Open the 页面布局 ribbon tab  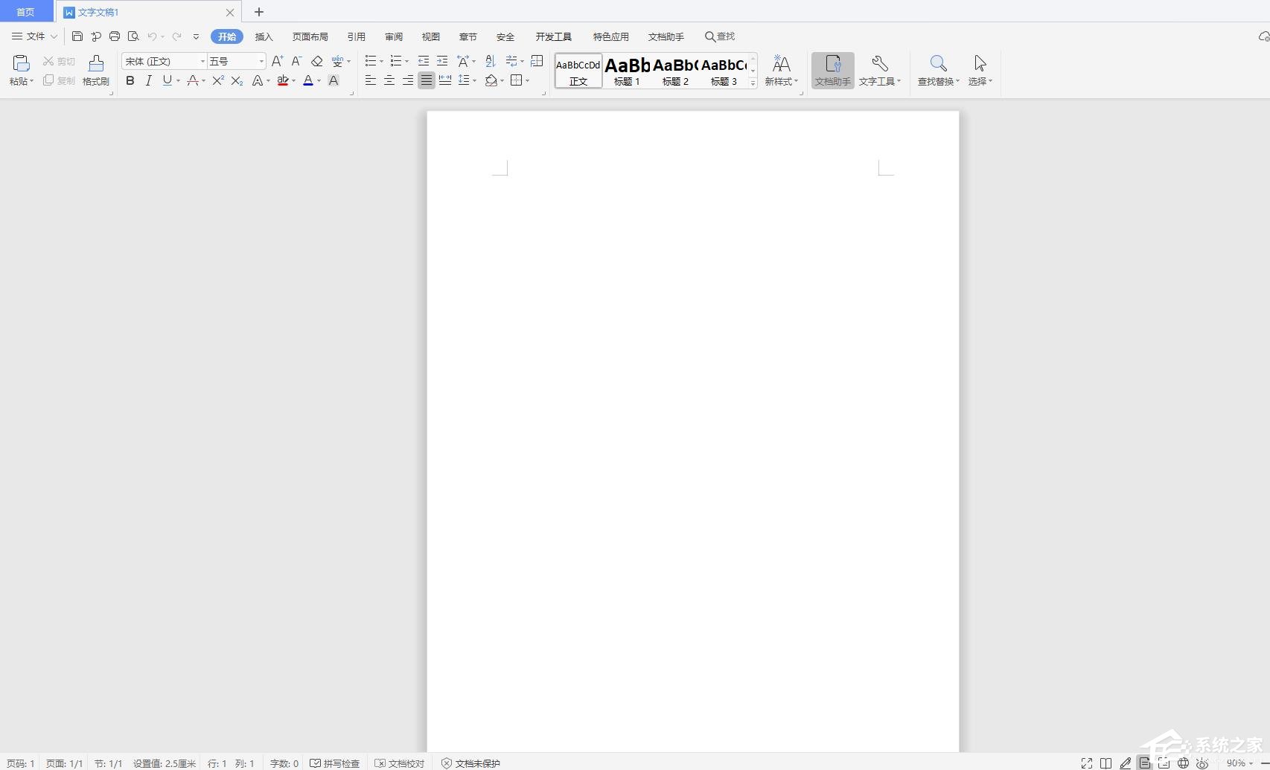tap(310, 36)
